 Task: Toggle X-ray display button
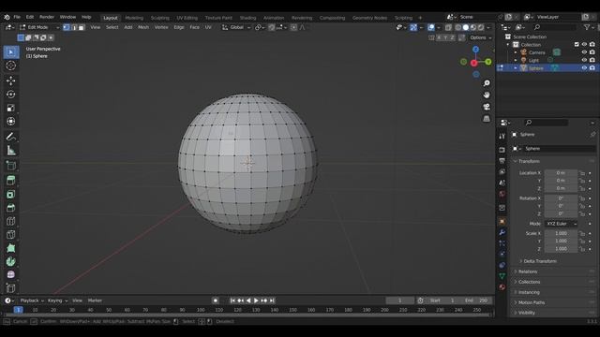click(448, 27)
